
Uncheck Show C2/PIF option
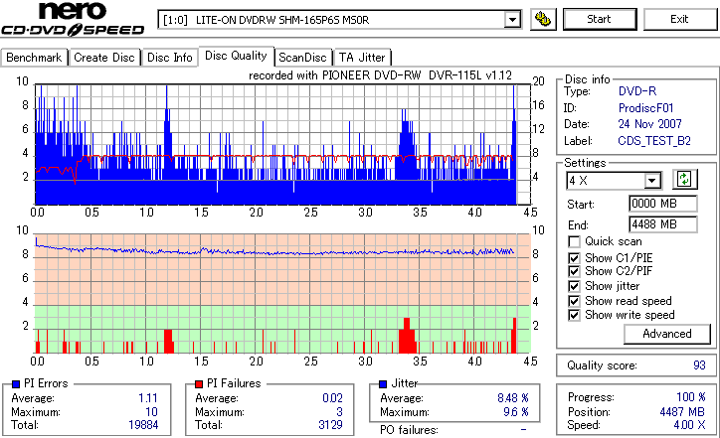(x=574, y=271)
